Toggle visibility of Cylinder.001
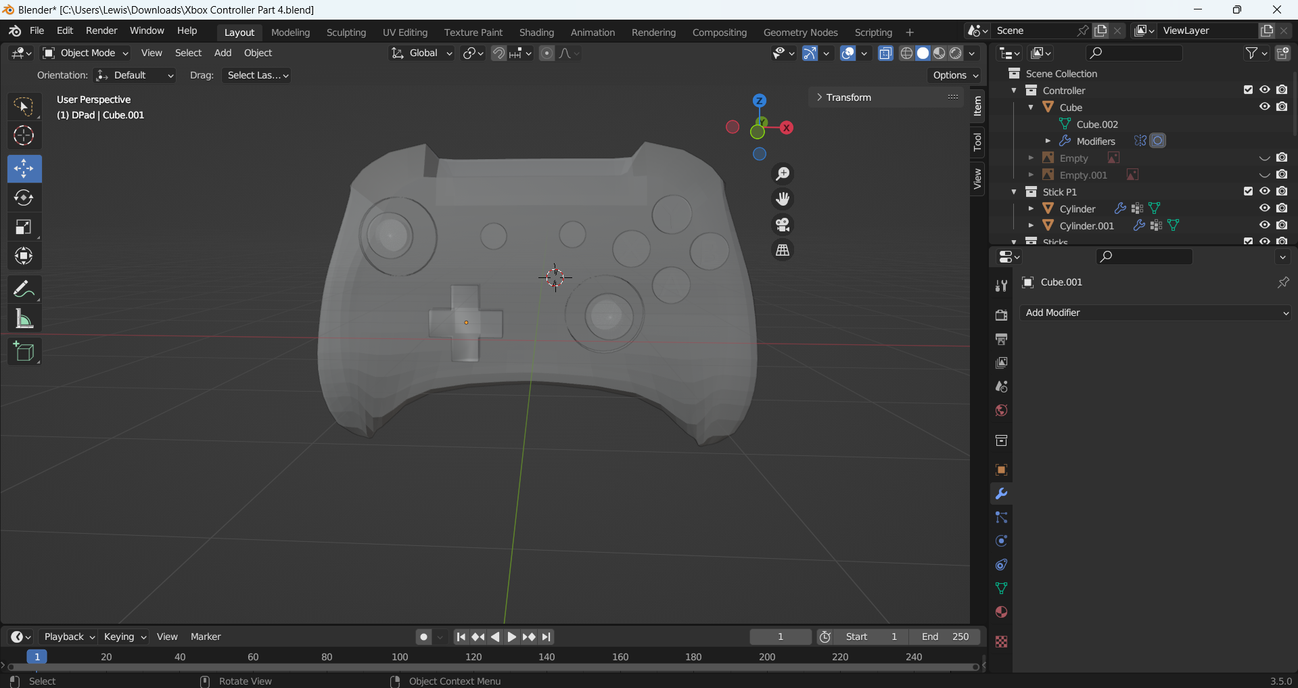This screenshot has height=688, width=1298. coord(1264,225)
